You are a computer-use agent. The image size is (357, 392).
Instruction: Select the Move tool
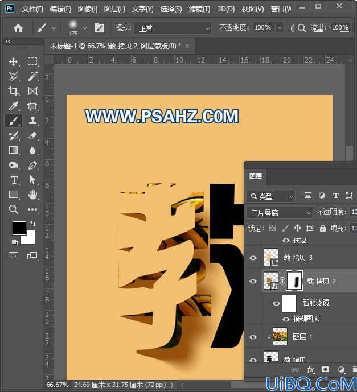(x=13, y=61)
